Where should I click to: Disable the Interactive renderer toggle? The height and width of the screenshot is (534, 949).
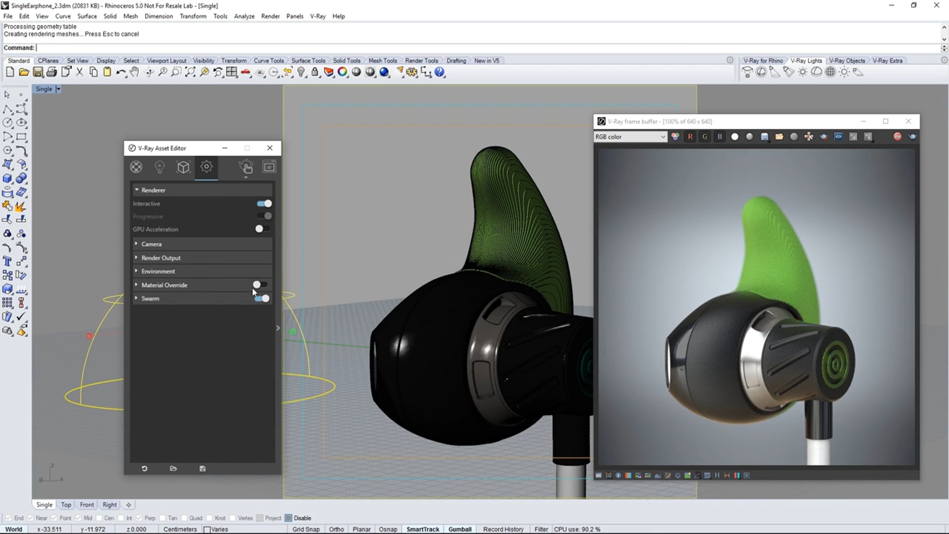point(264,204)
